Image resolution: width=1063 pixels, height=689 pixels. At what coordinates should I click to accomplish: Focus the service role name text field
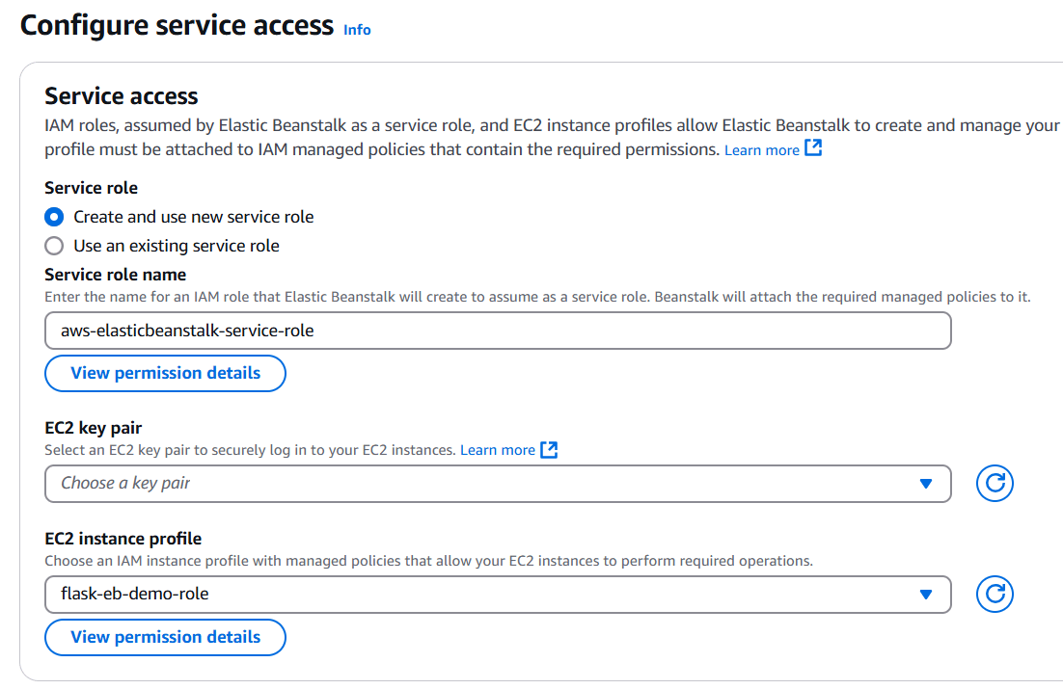pyautogui.click(x=497, y=331)
